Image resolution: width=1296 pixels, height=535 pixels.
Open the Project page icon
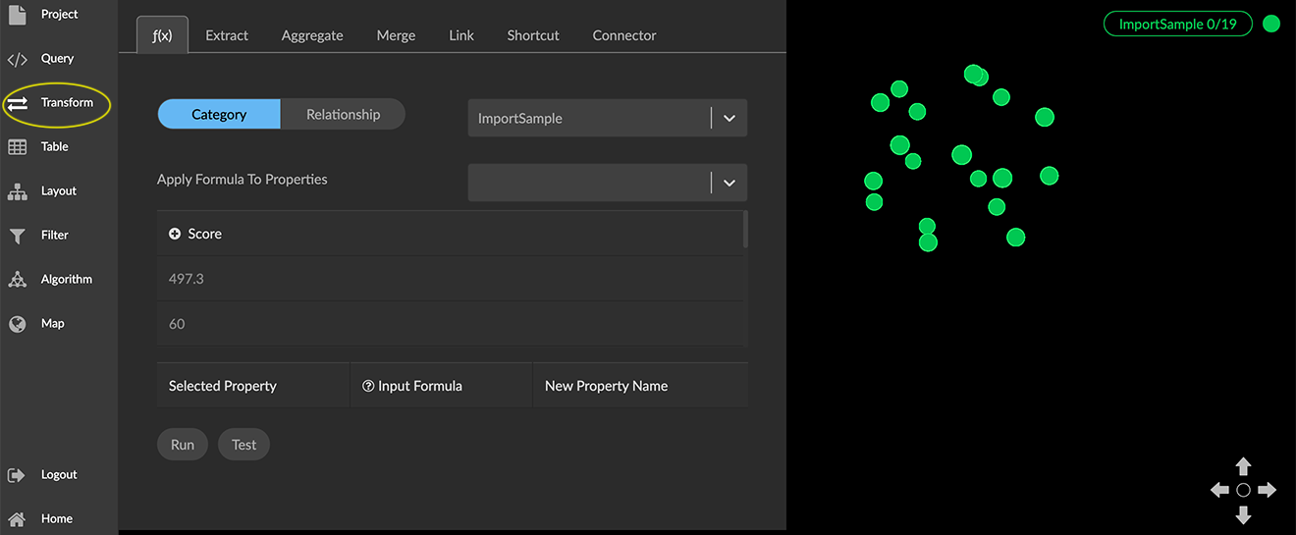point(17,15)
